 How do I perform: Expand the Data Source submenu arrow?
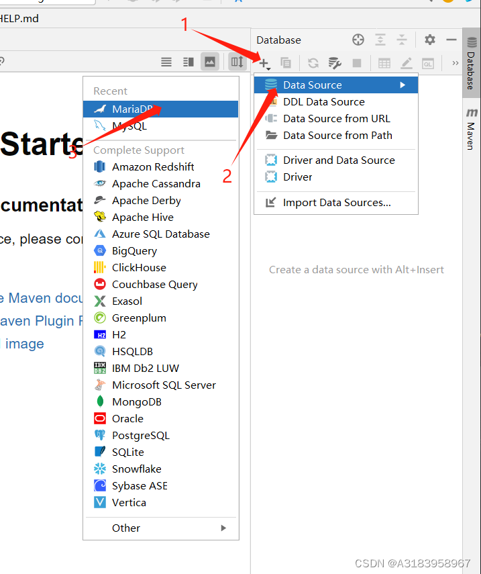[403, 85]
